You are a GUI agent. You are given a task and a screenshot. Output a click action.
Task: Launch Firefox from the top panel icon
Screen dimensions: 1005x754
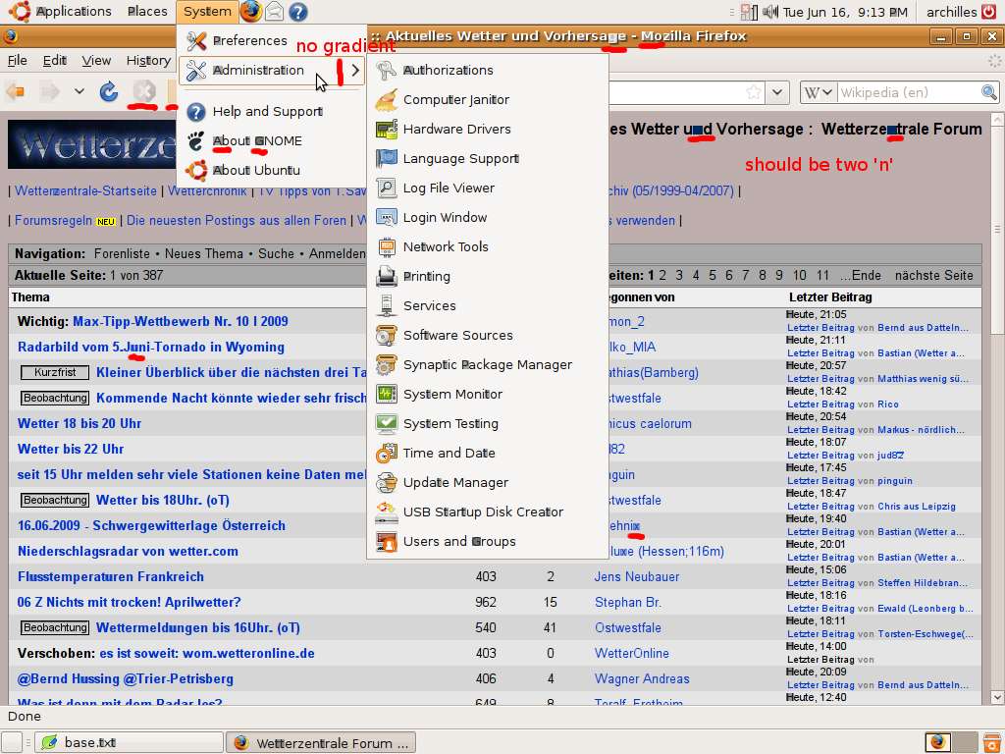point(251,12)
